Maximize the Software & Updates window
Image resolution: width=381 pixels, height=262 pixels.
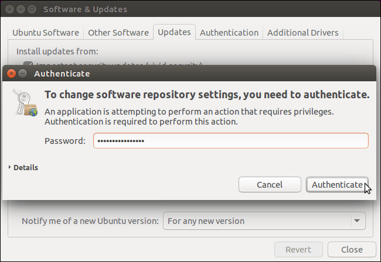(32, 9)
